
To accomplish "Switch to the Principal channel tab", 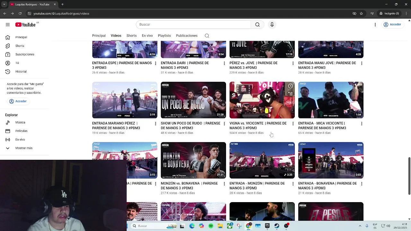I will pyautogui.click(x=99, y=36).
